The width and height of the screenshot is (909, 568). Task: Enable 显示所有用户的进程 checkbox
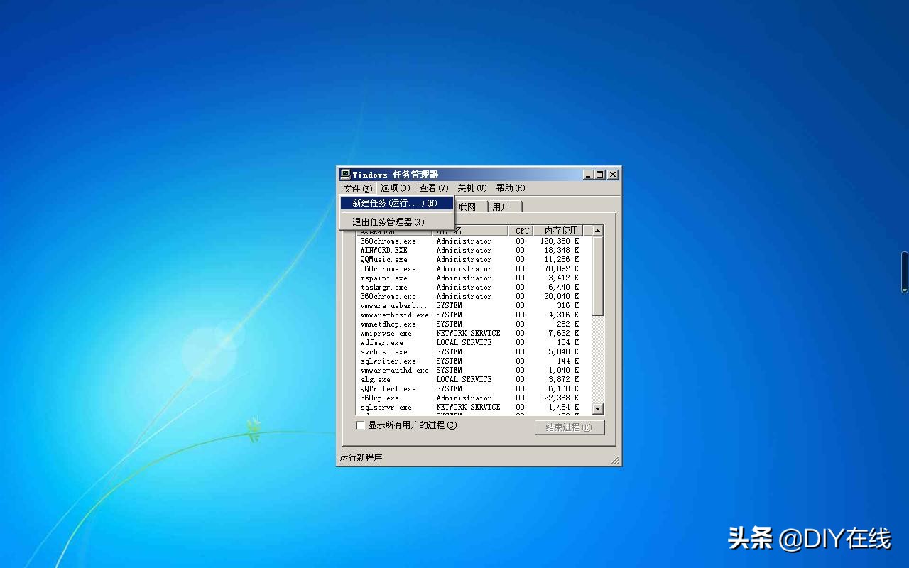point(360,425)
